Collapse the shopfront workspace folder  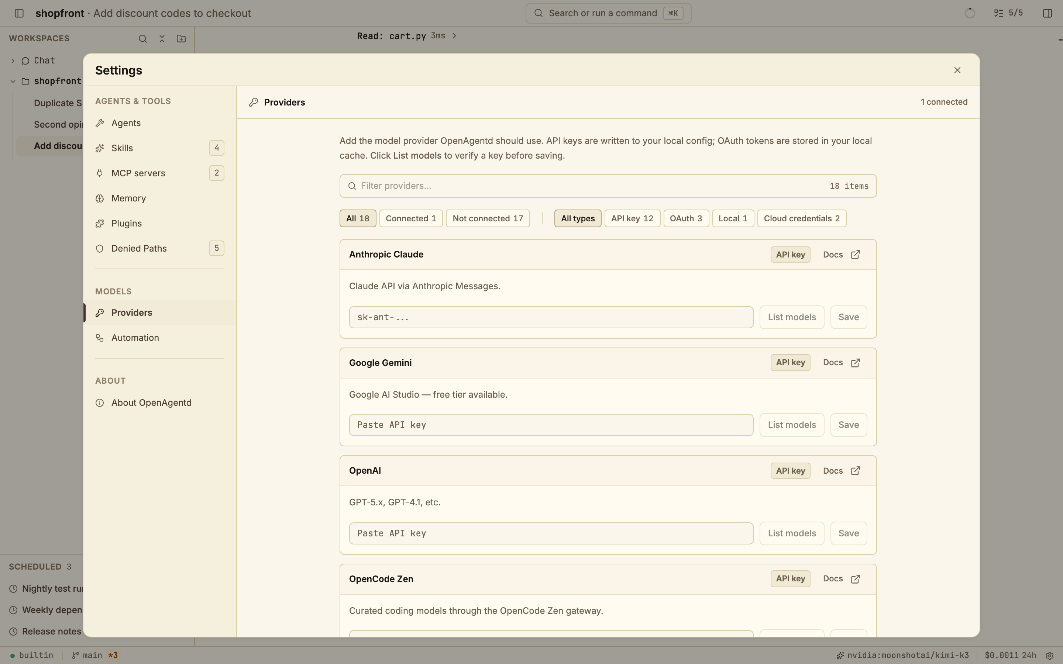coord(13,81)
